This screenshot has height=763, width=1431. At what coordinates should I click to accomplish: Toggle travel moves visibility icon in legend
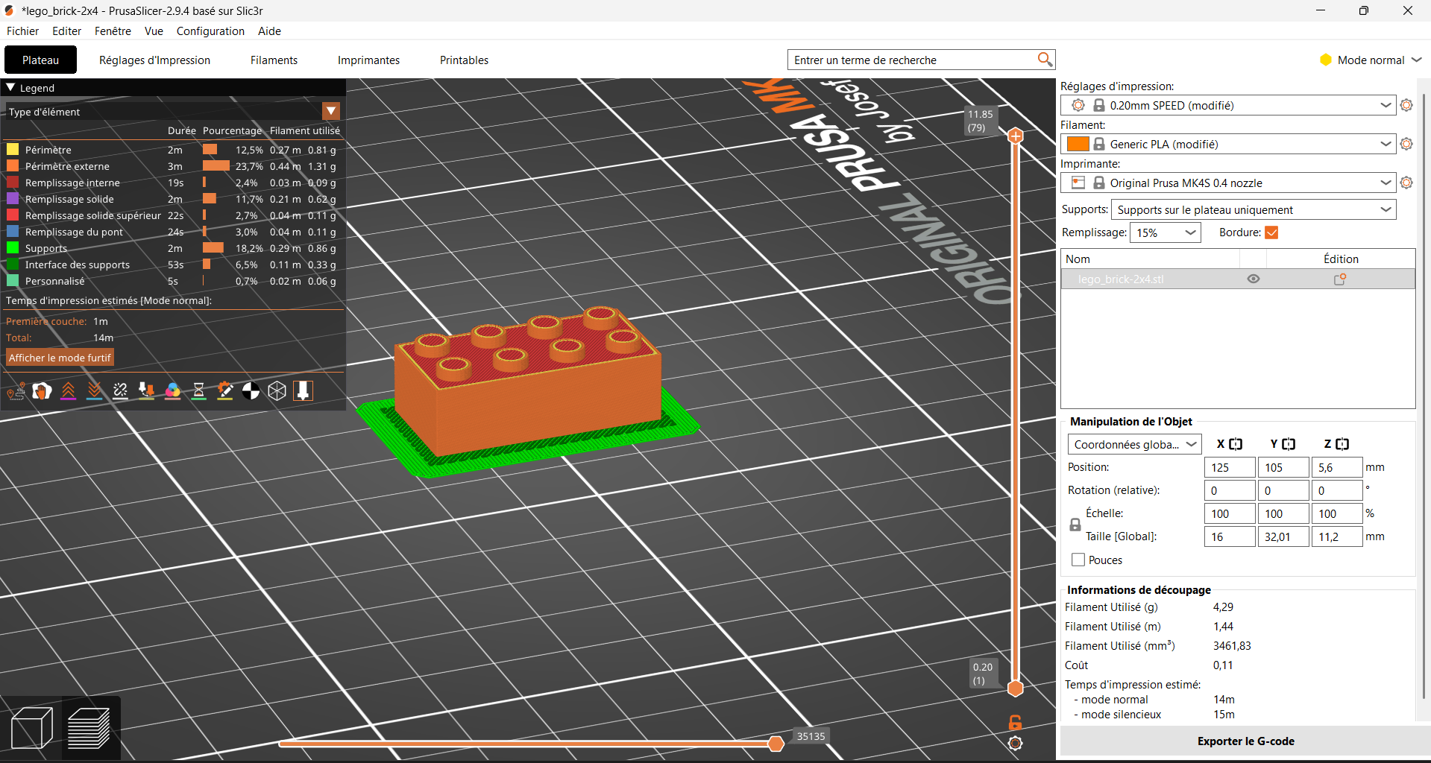click(16, 391)
